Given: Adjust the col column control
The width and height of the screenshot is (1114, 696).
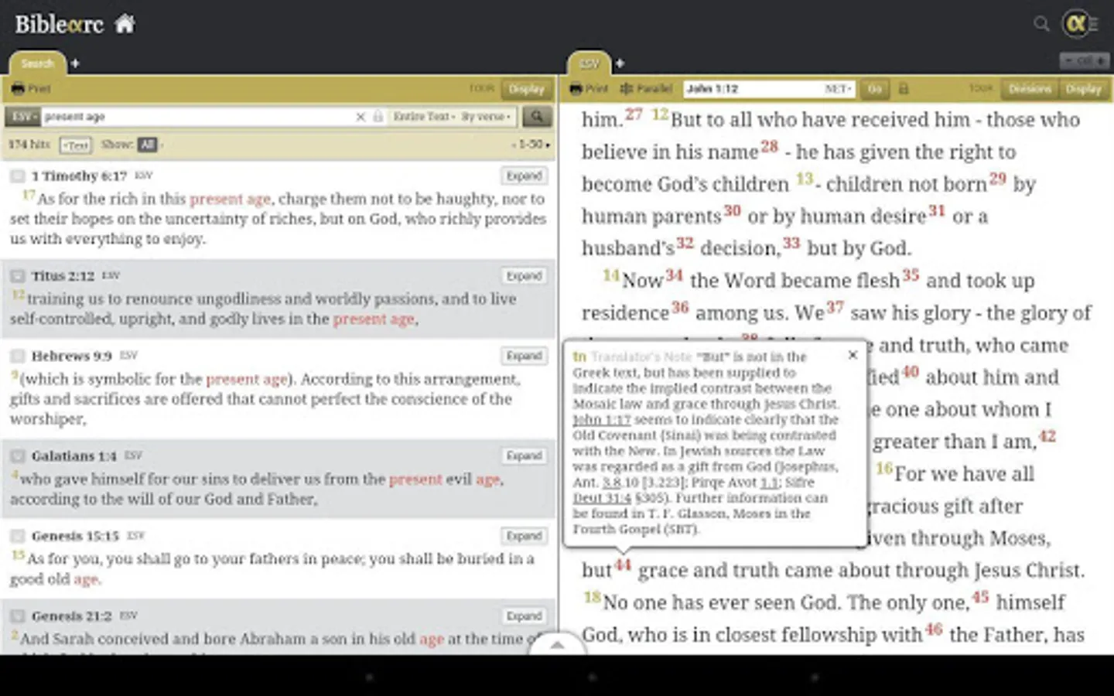Looking at the screenshot, I should pyautogui.click(x=1084, y=60).
